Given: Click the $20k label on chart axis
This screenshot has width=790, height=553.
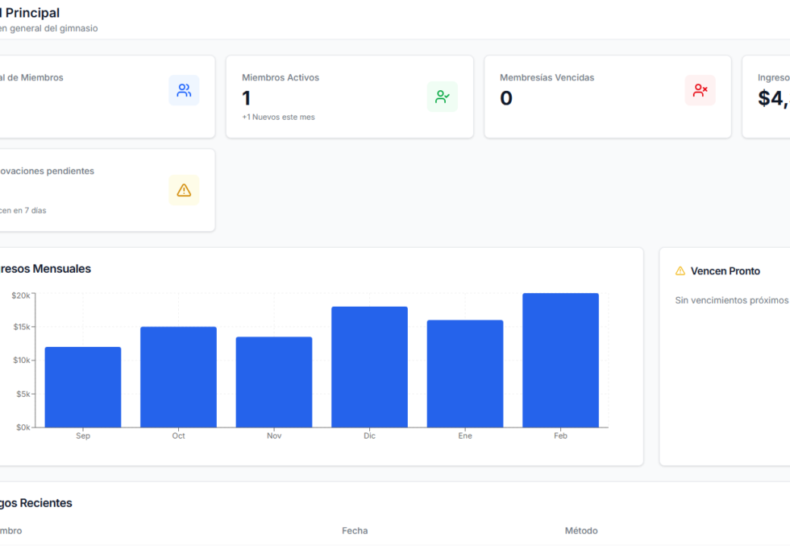Looking at the screenshot, I should [x=21, y=295].
